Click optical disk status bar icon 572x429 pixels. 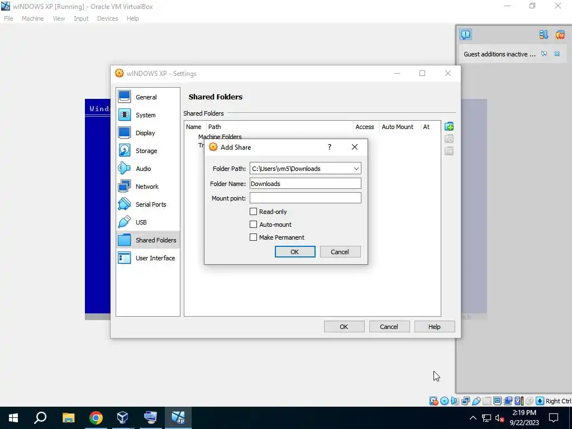click(444, 401)
